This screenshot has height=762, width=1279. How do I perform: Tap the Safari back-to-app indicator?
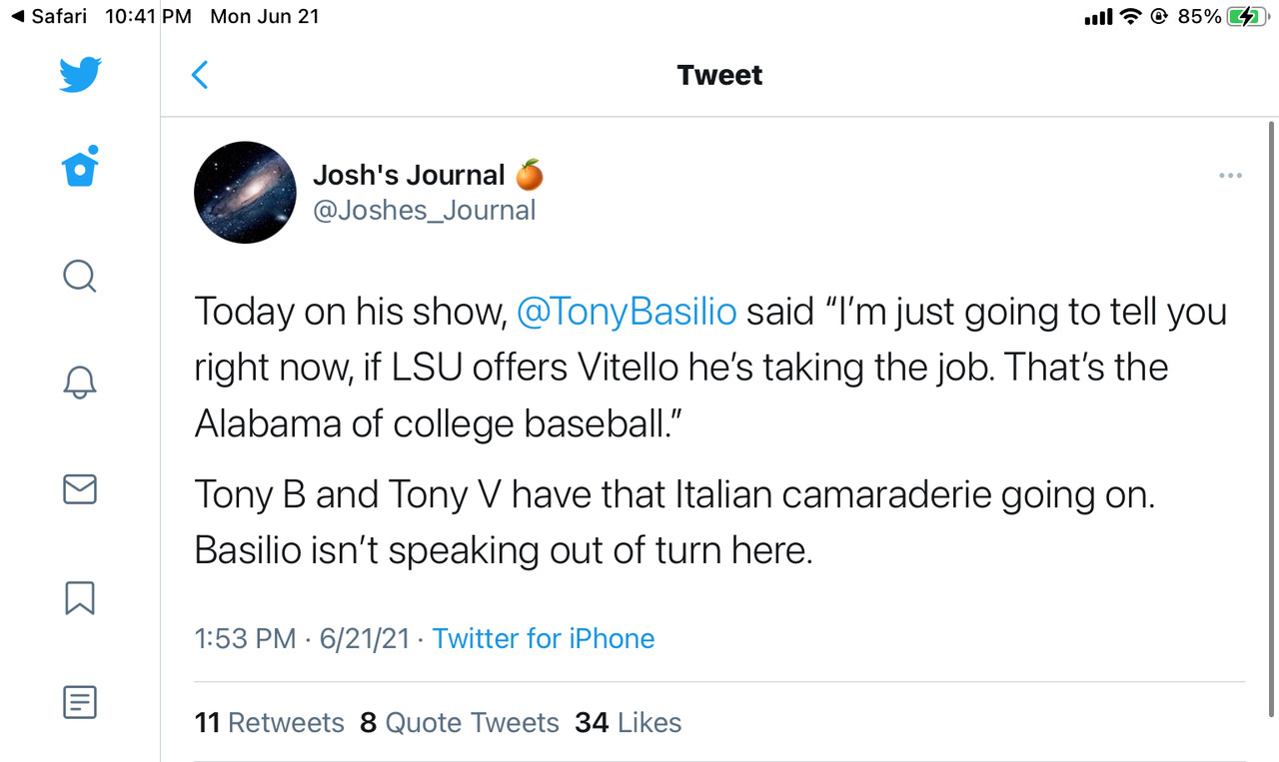coord(47,16)
